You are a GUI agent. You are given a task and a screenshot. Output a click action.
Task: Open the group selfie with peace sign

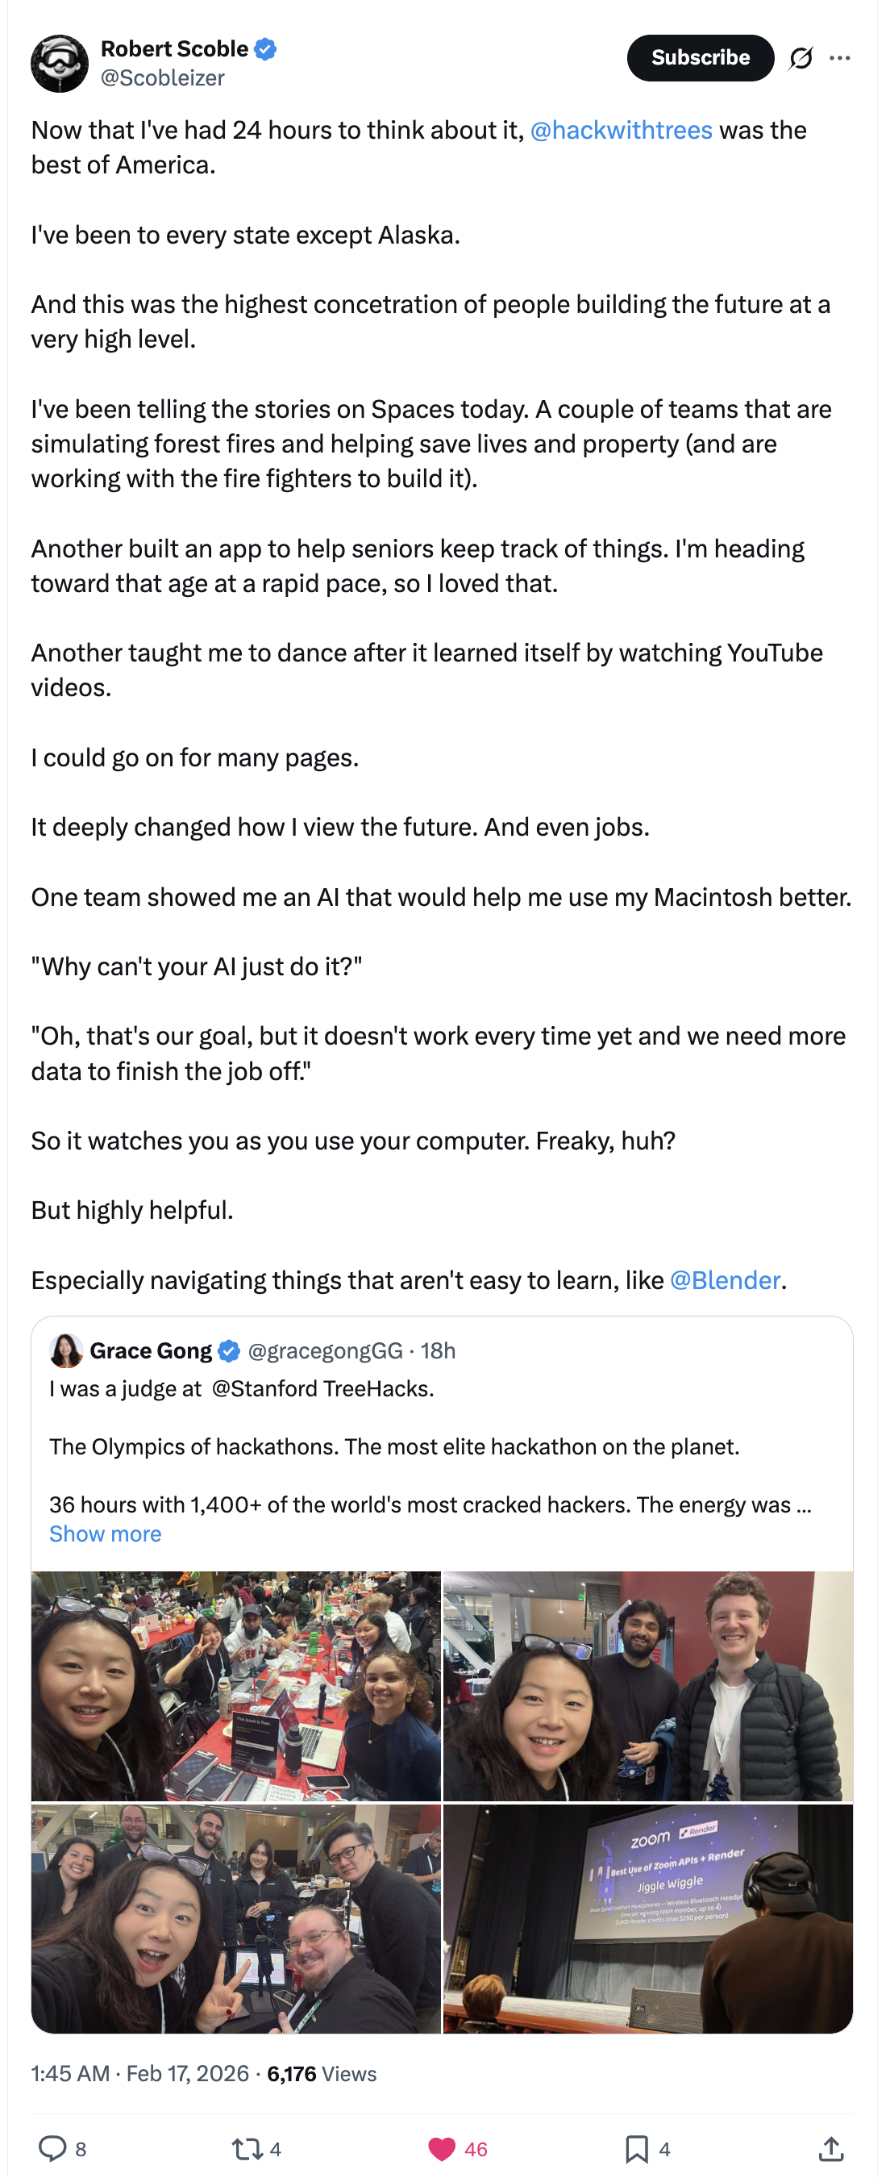point(236,1918)
